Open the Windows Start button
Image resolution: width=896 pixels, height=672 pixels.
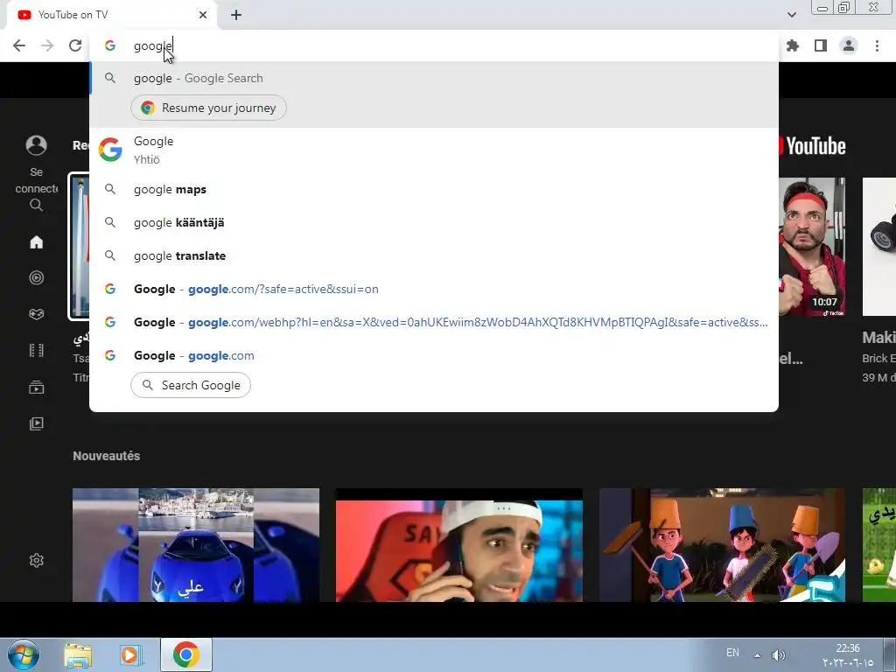point(24,654)
